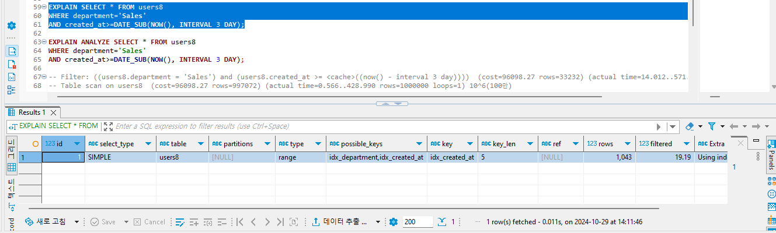776x233 pixels.
Task: Toggle the record mode circle in grid header
Action: (x=35, y=143)
